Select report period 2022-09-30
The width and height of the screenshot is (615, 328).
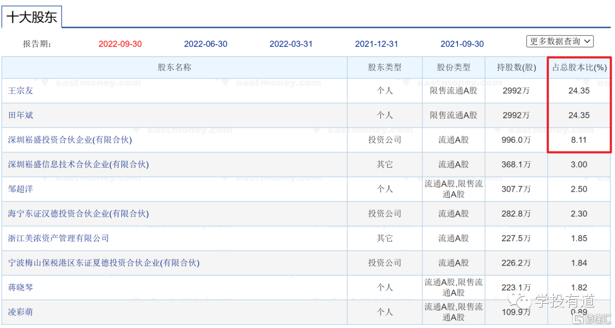(120, 44)
